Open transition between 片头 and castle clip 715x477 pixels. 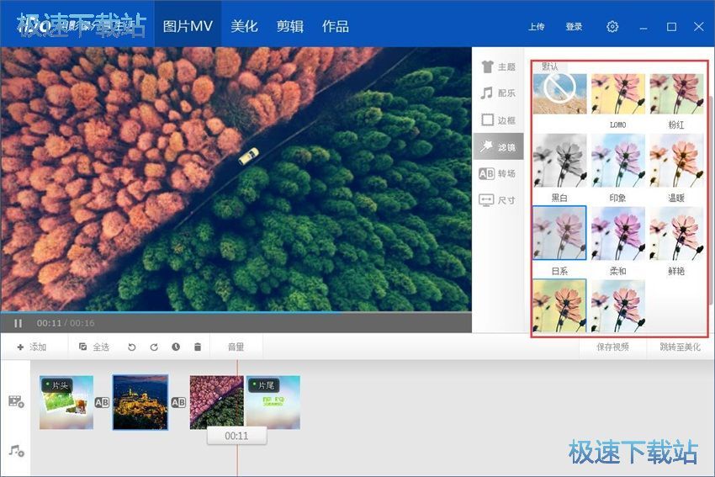[102, 402]
